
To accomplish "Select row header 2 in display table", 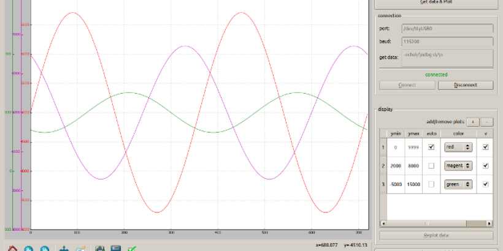I will pos(383,166).
